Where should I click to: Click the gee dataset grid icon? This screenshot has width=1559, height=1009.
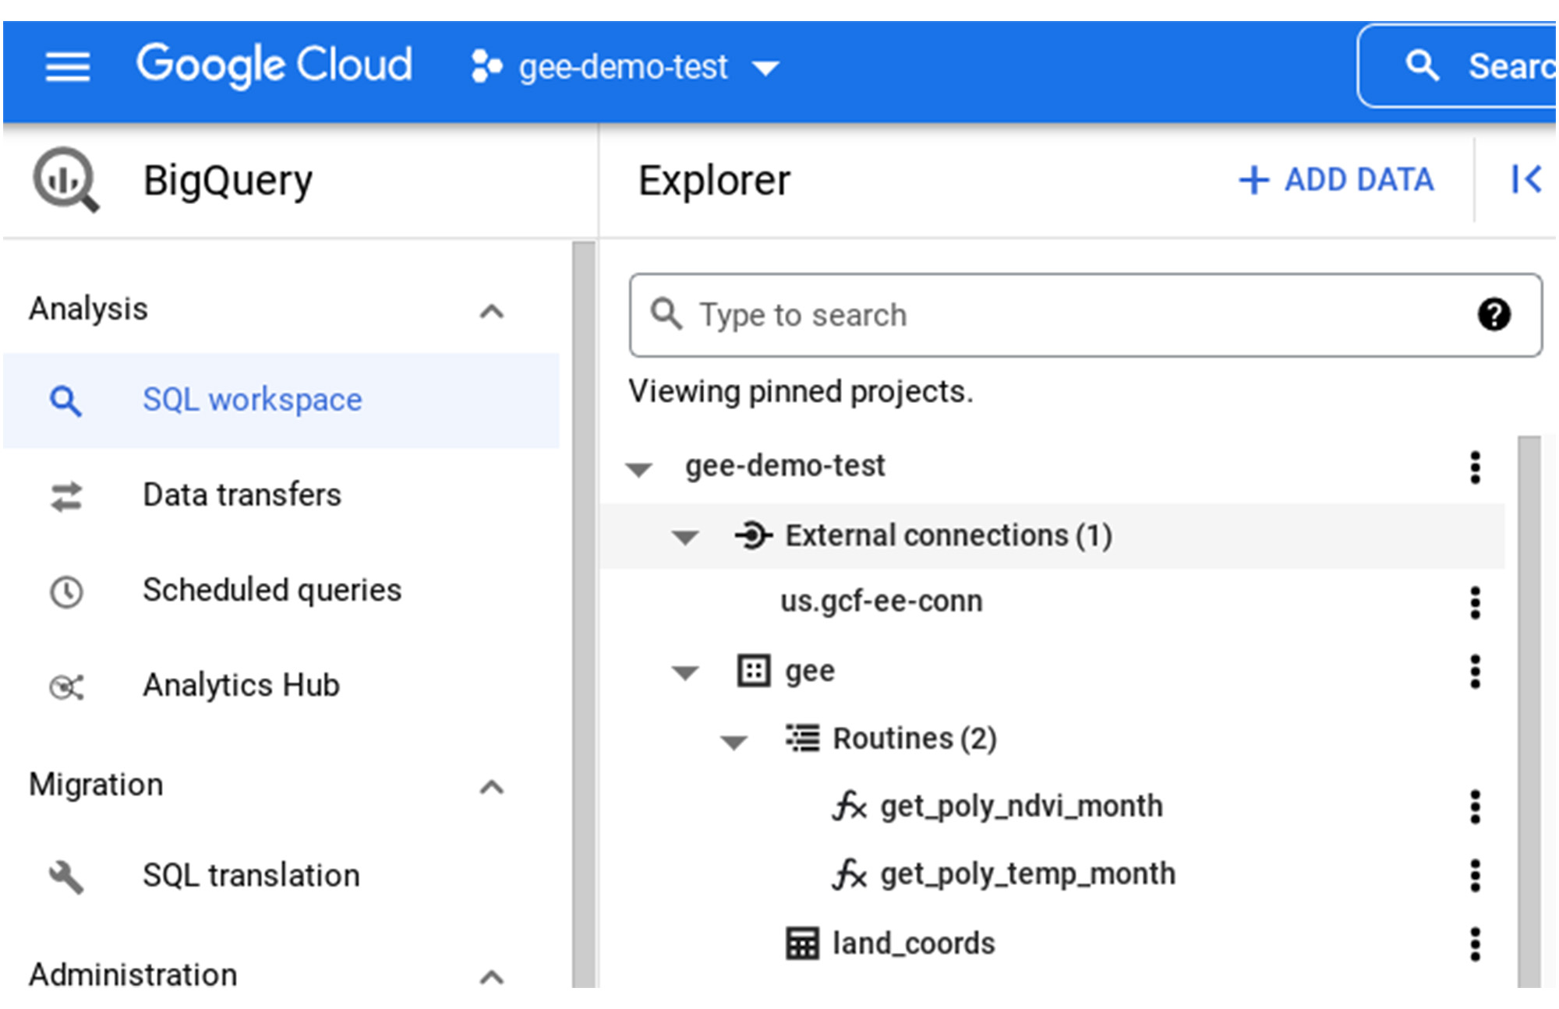click(754, 671)
